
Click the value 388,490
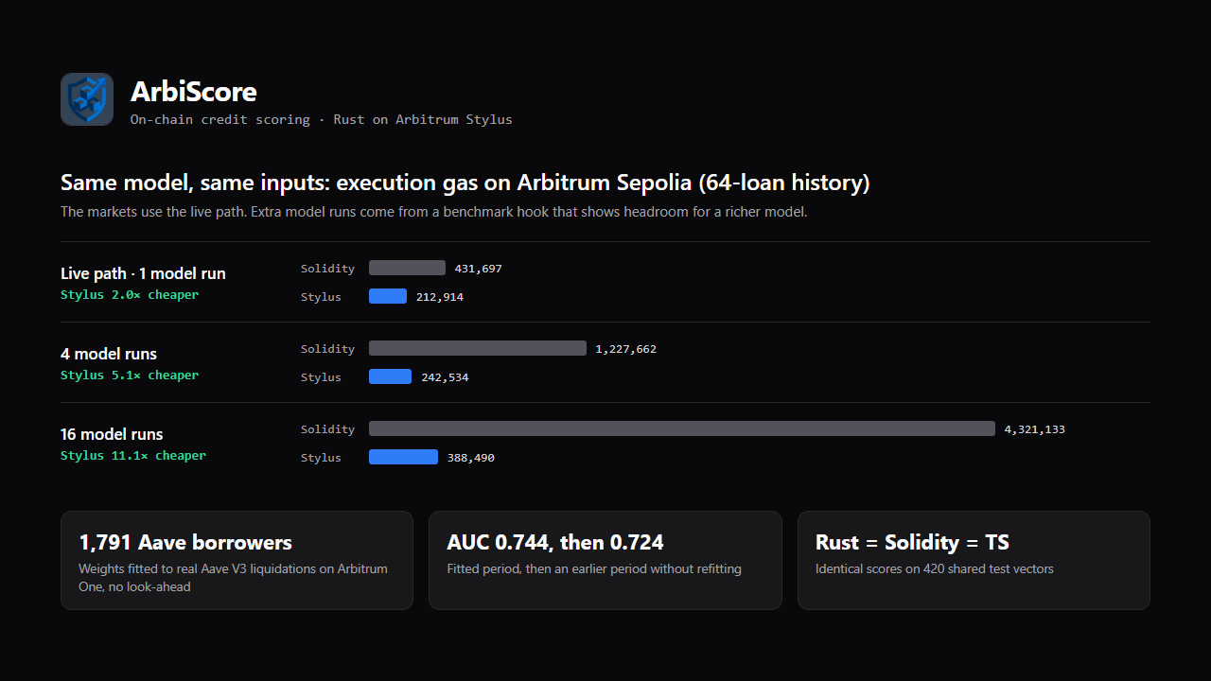(x=471, y=458)
